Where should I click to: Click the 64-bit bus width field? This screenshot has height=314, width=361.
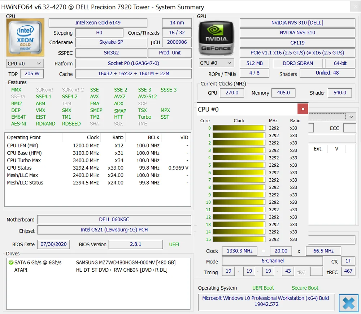(340, 63)
